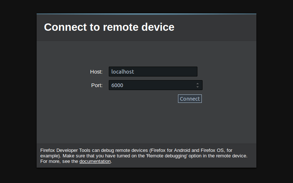Click the Port label
This screenshot has width=293, height=183.
97,85
